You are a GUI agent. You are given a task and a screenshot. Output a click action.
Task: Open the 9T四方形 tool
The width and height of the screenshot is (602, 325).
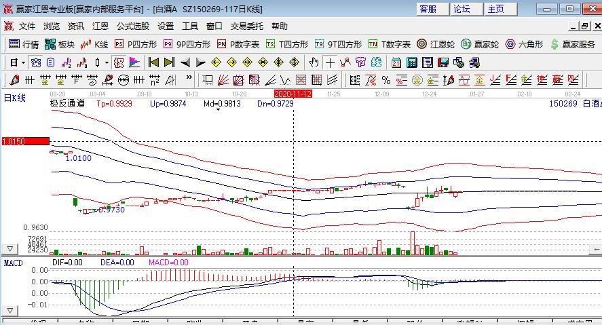pyautogui.click(x=338, y=45)
